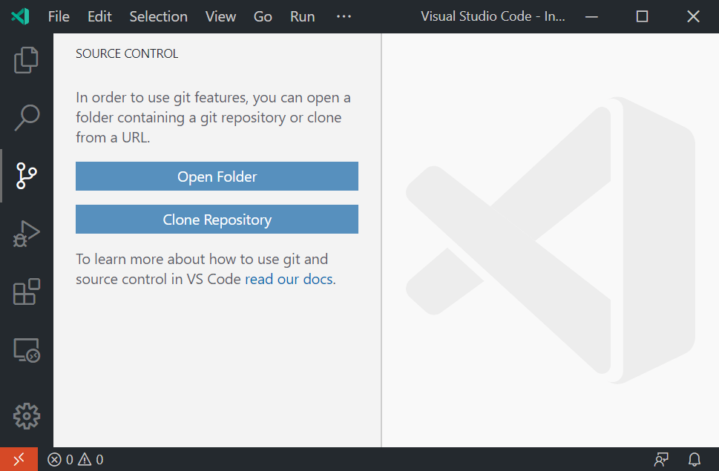Open the Remote Explorer view

tap(27, 350)
